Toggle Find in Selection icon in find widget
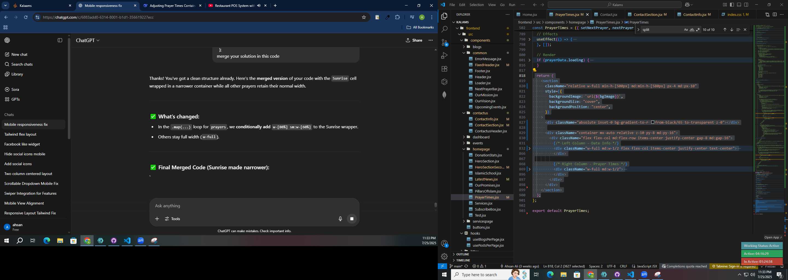This screenshot has width=788, height=280. click(x=738, y=30)
